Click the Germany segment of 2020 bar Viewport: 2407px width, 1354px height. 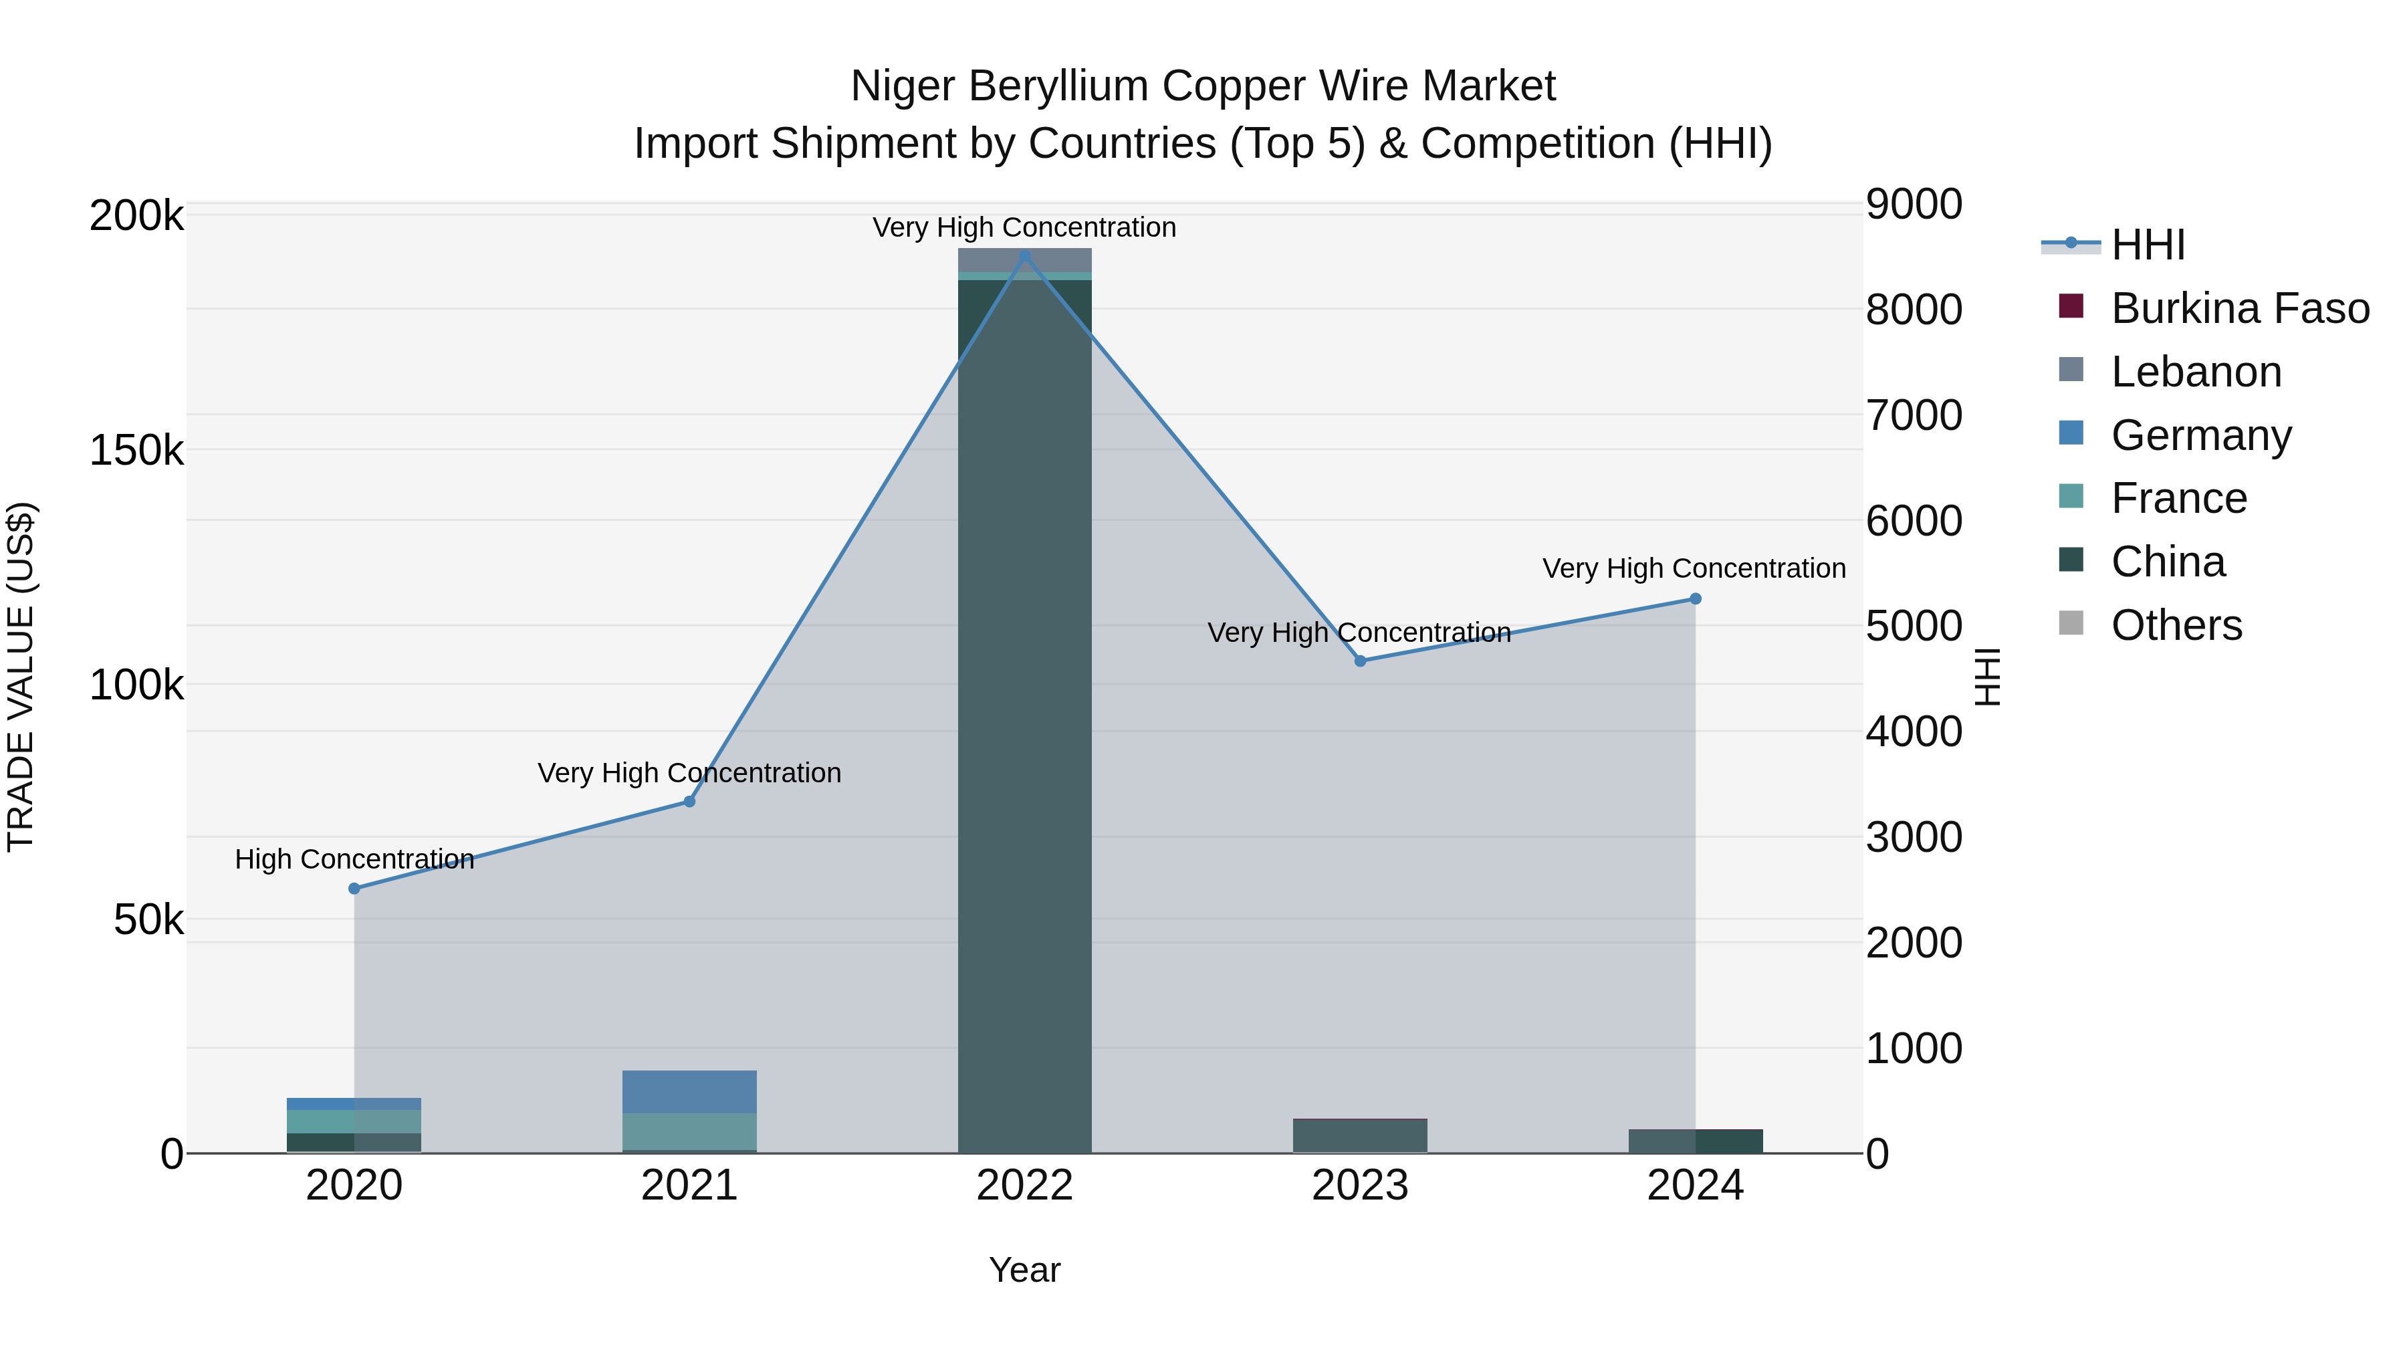pos(354,1103)
